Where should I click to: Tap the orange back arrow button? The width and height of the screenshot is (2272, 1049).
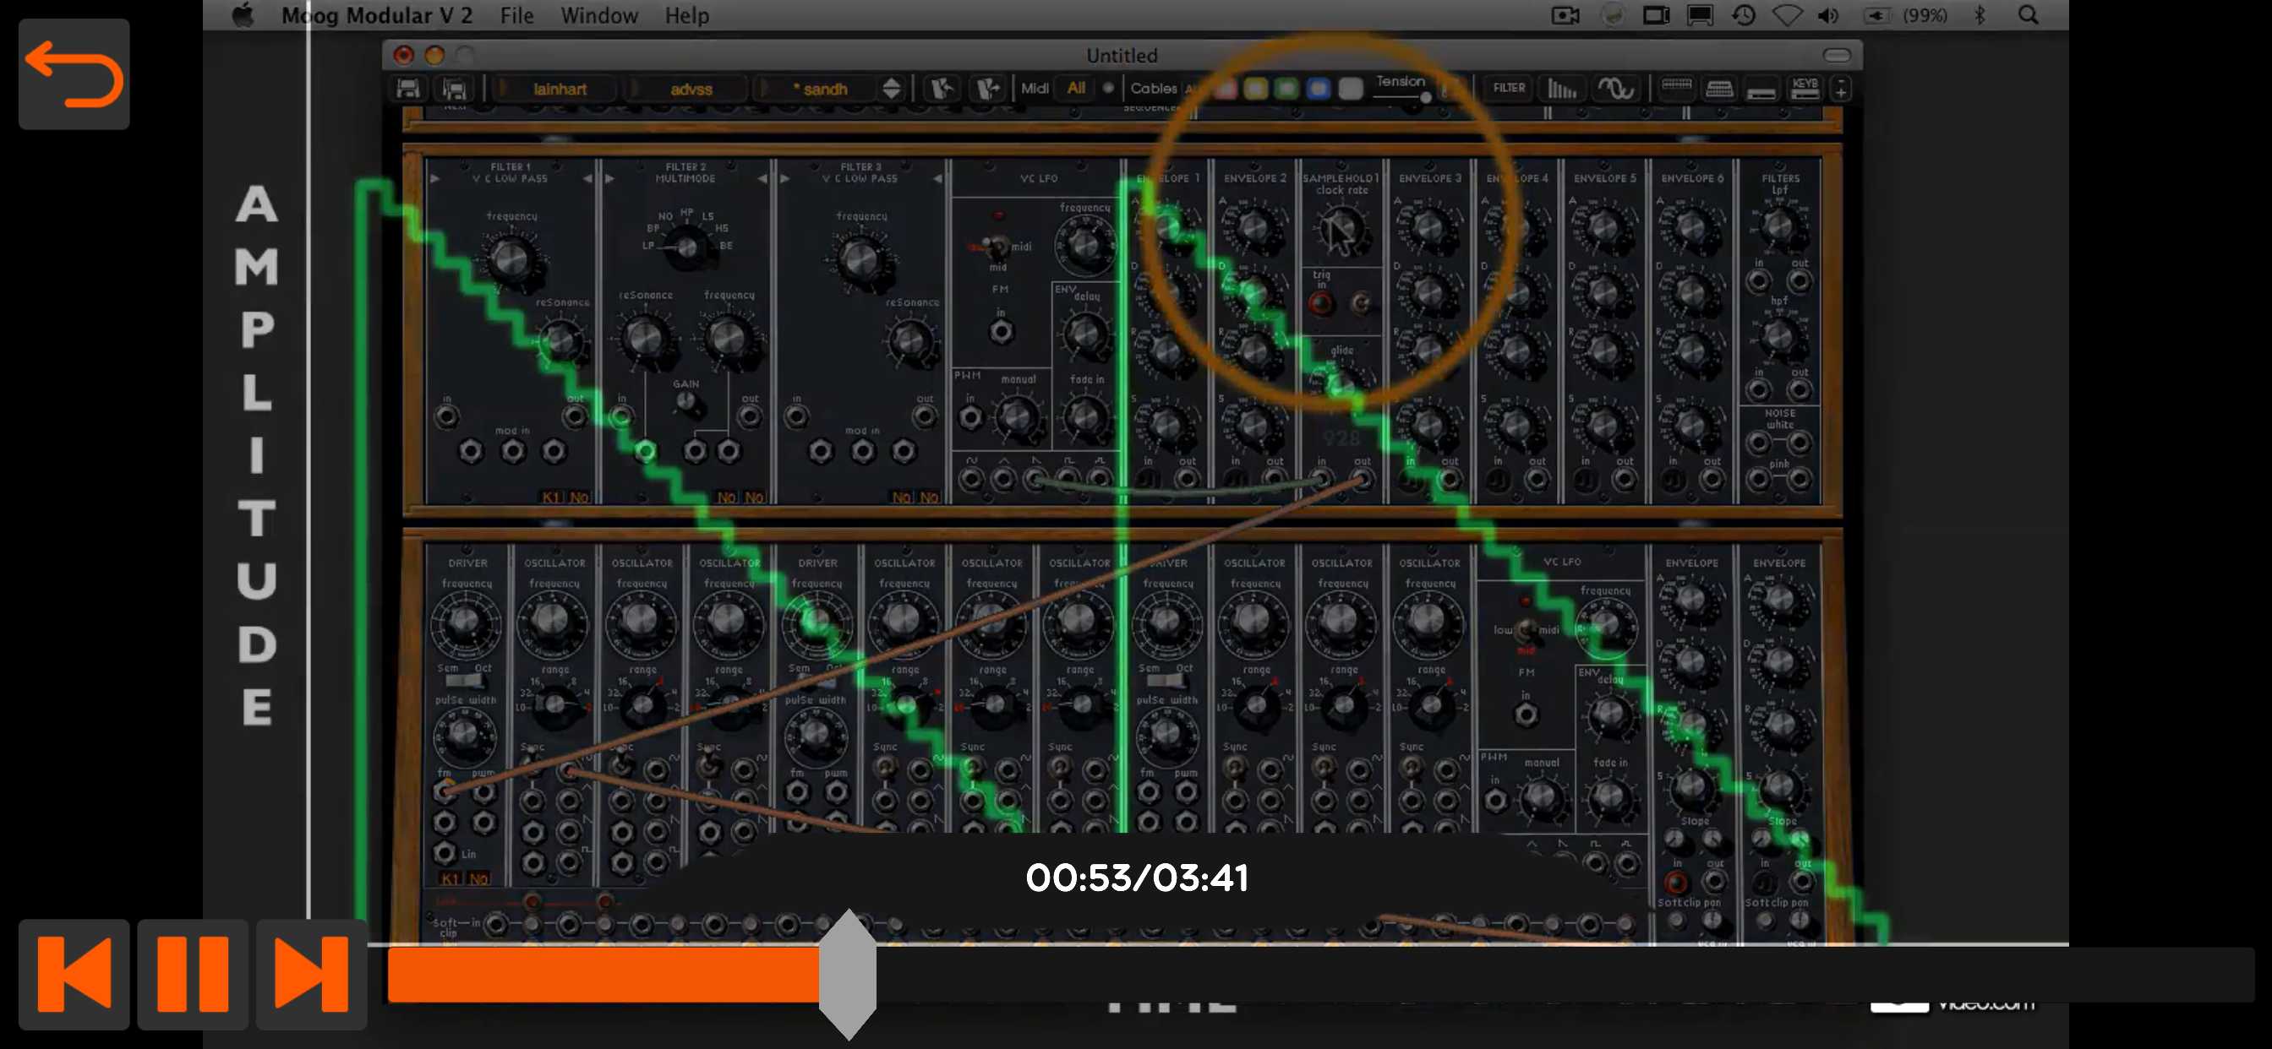[x=74, y=74]
